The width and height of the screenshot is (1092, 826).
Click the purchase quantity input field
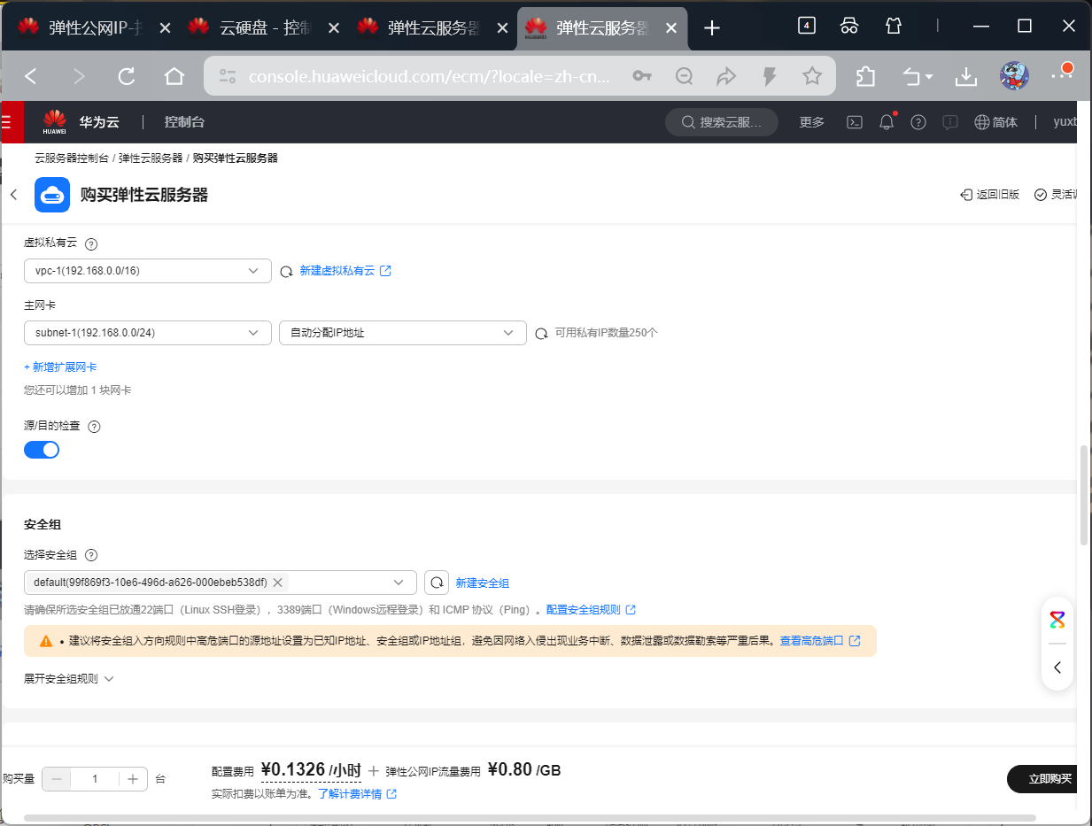pos(95,779)
